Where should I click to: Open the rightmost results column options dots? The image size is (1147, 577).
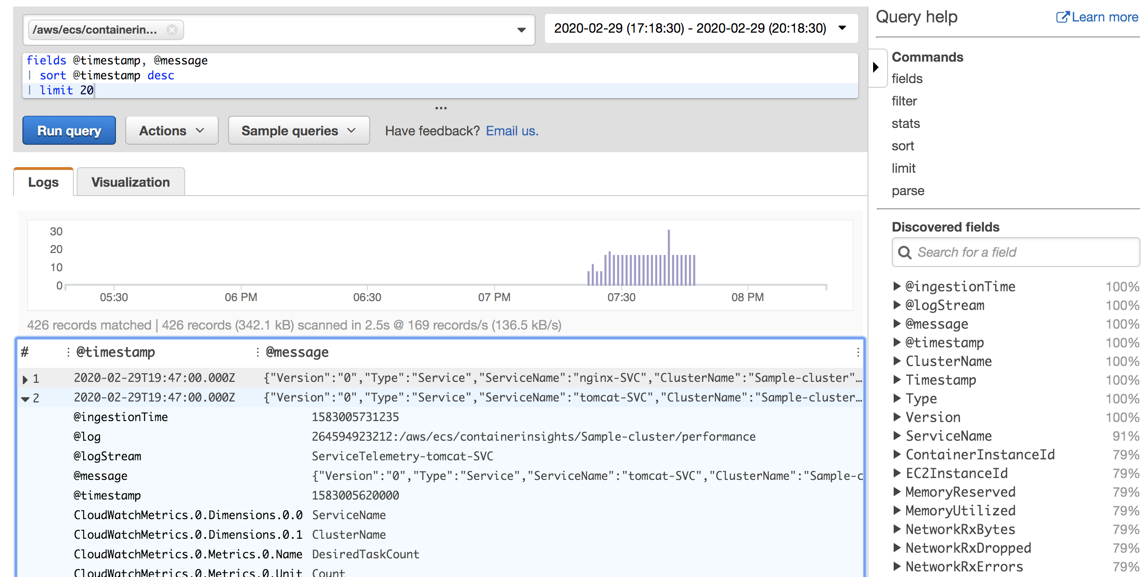[858, 352]
